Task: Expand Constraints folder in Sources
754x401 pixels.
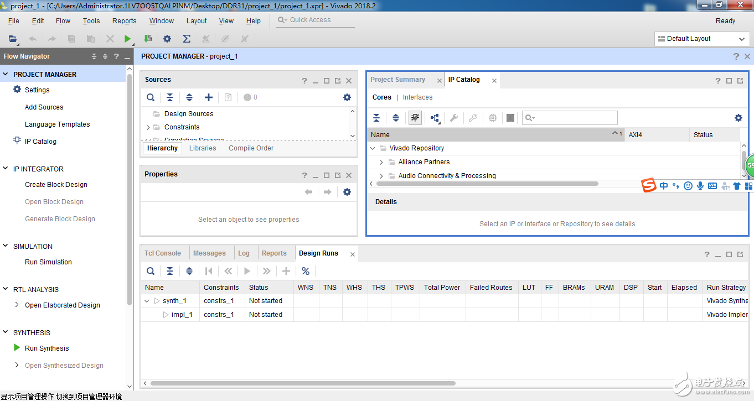Action: [148, 127]
